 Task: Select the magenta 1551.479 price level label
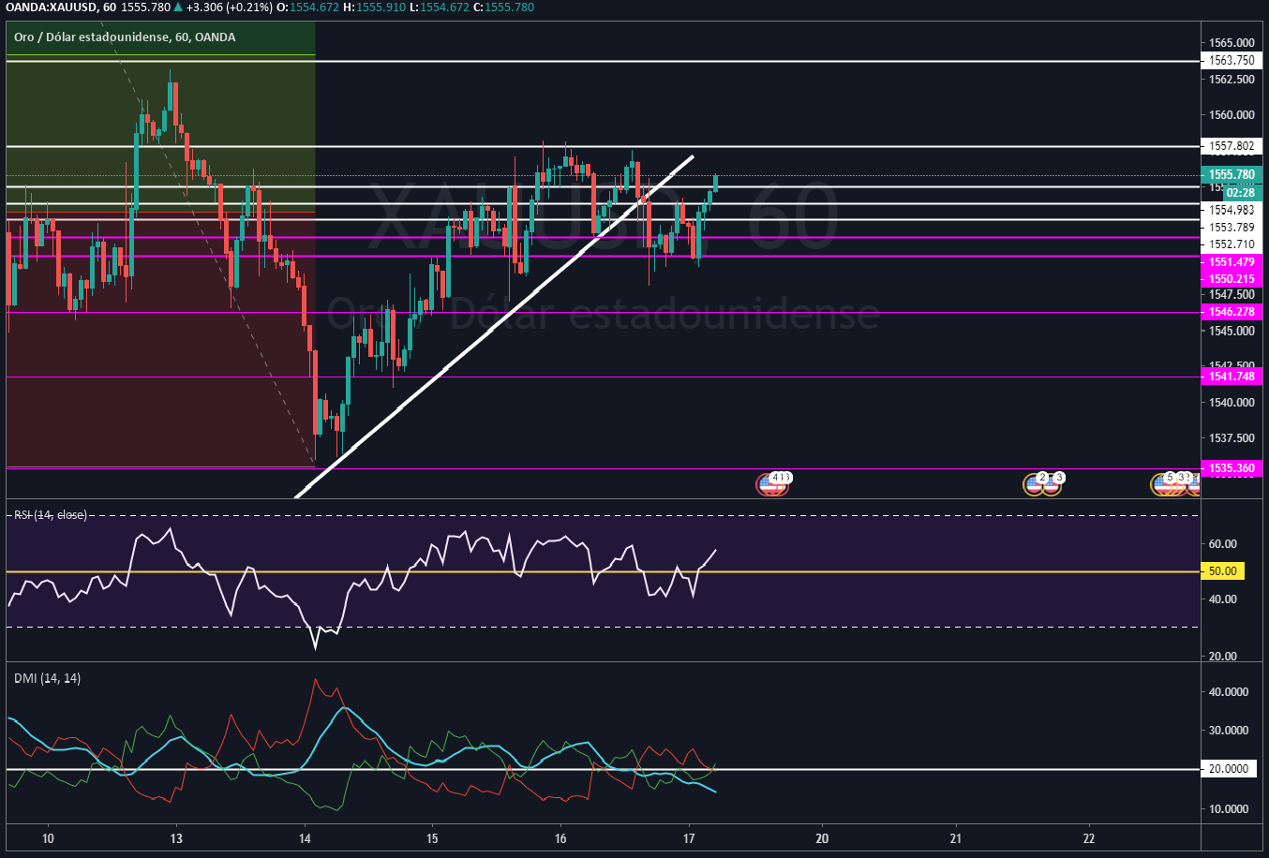pyautogui.click(x=1231, y=262)
